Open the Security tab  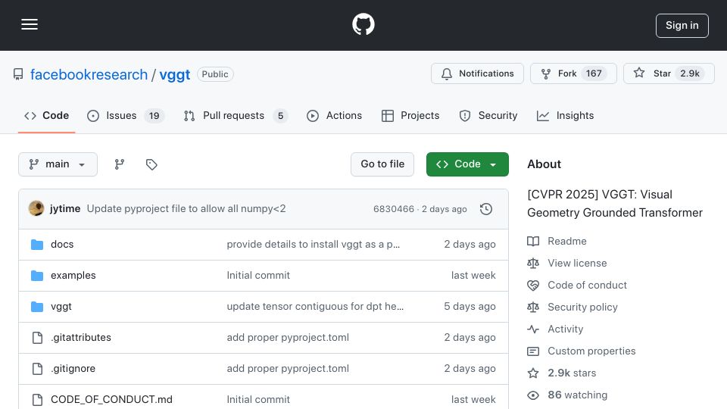[x=488, y=115]
